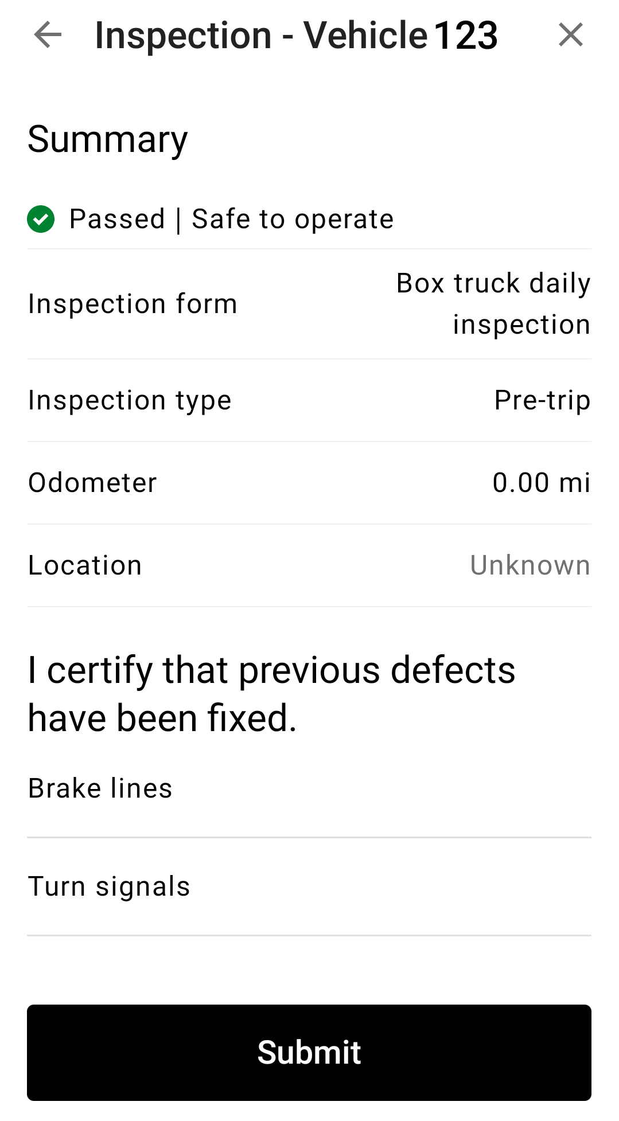
Task: Select the Inspection type row
Action: pyautogui.click(x=309, y=400)
